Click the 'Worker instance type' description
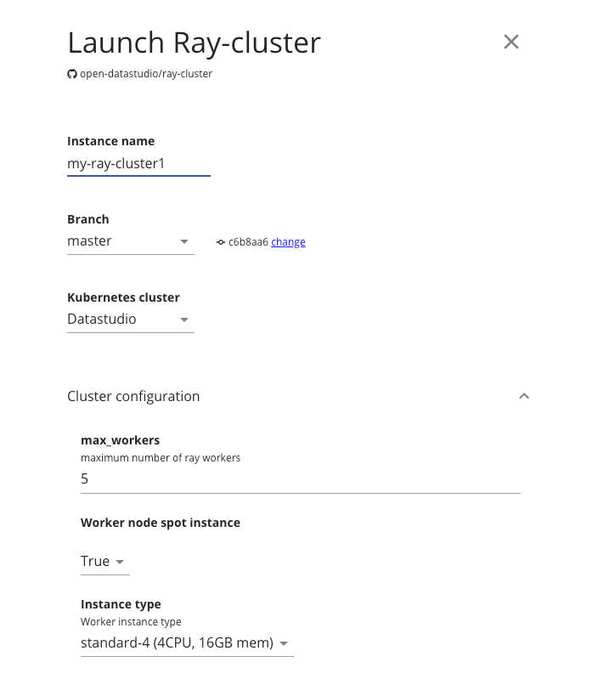615x679 pixels. point(131,622)
